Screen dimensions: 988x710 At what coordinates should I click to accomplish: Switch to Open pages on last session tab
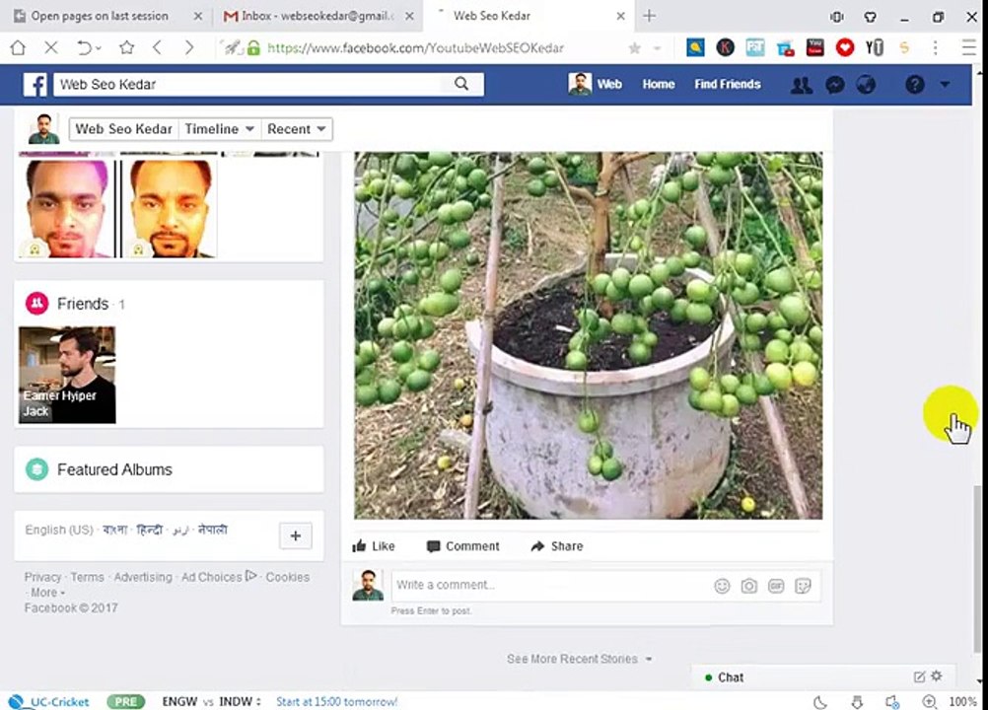coord(109,16)
